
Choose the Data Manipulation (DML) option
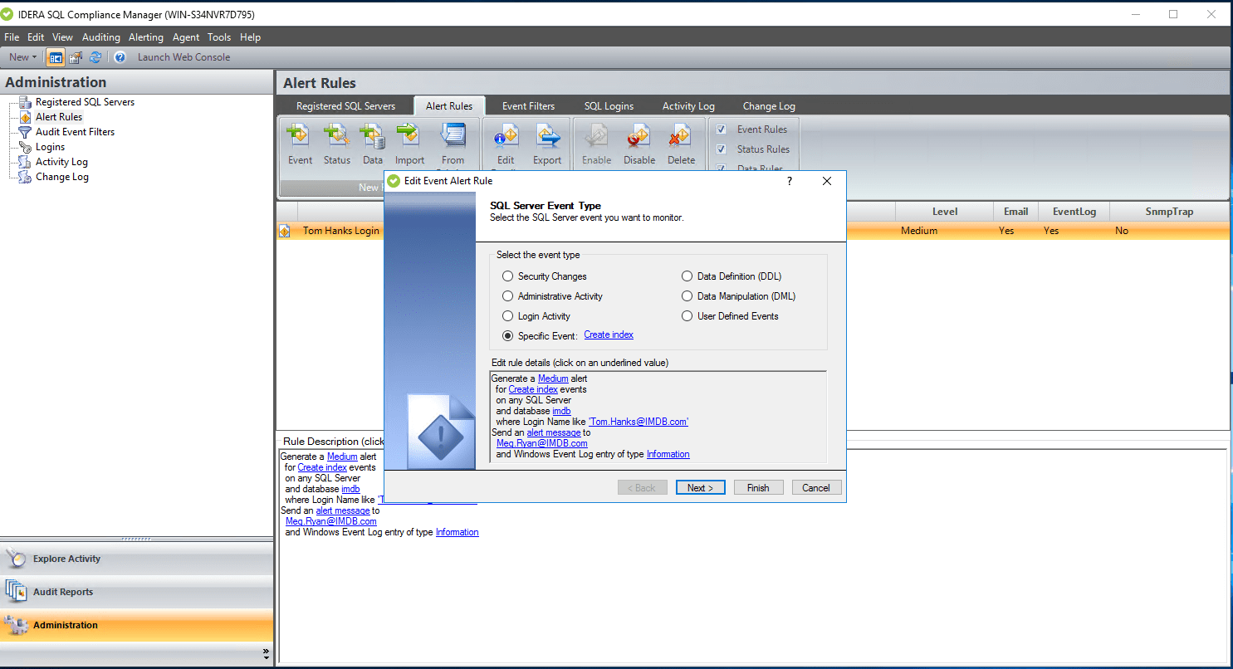point(687,296)
